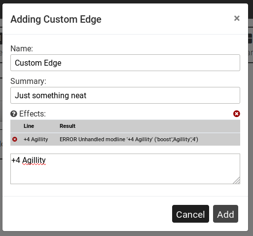
Task: Click the Name: label
Action: click(x=22, y=48)
